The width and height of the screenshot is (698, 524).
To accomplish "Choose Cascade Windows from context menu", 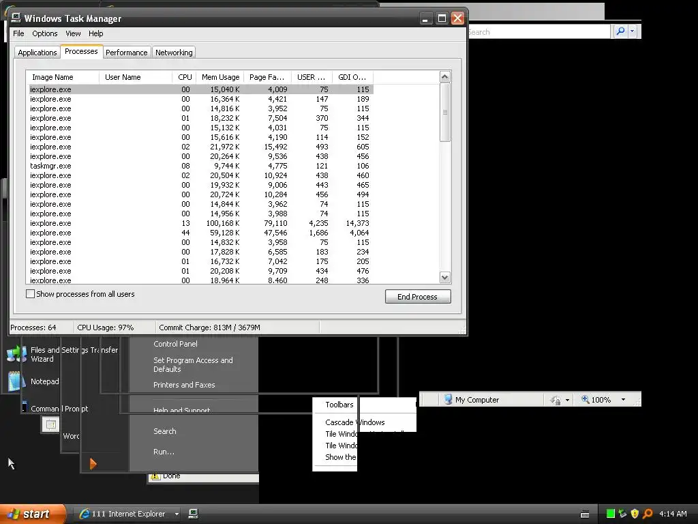I will [354, 422].
